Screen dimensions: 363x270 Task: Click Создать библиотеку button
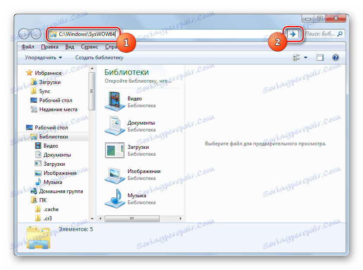coord(100,58)
